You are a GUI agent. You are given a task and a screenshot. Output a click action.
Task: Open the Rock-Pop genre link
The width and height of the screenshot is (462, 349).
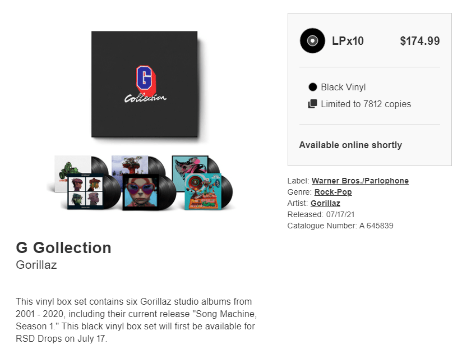tap(333, 192)
